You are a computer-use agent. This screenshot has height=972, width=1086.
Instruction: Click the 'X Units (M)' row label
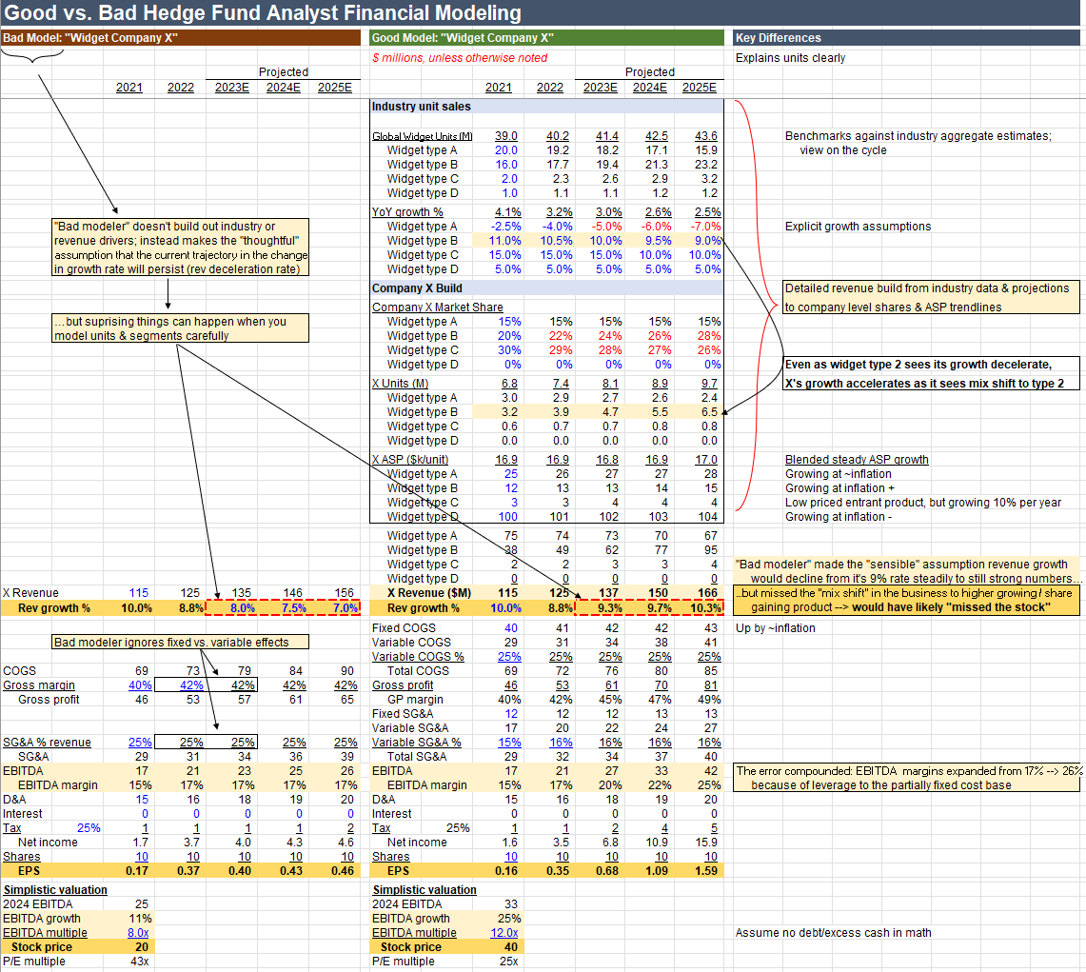click(401, 383)
